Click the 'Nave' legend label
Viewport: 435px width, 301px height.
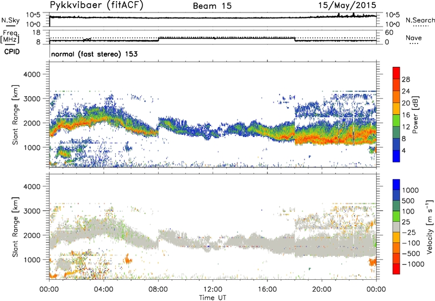[413, 38]
